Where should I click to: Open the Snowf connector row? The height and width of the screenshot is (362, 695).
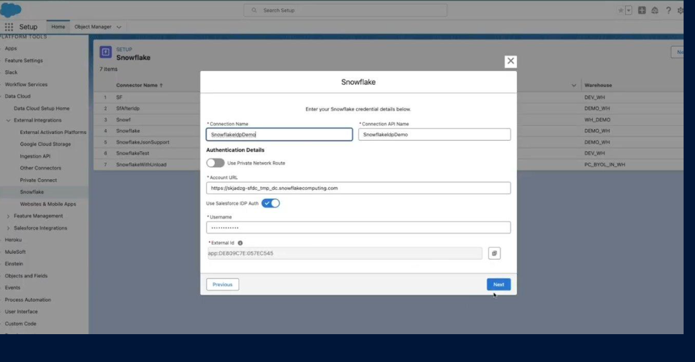coord(123,120)
